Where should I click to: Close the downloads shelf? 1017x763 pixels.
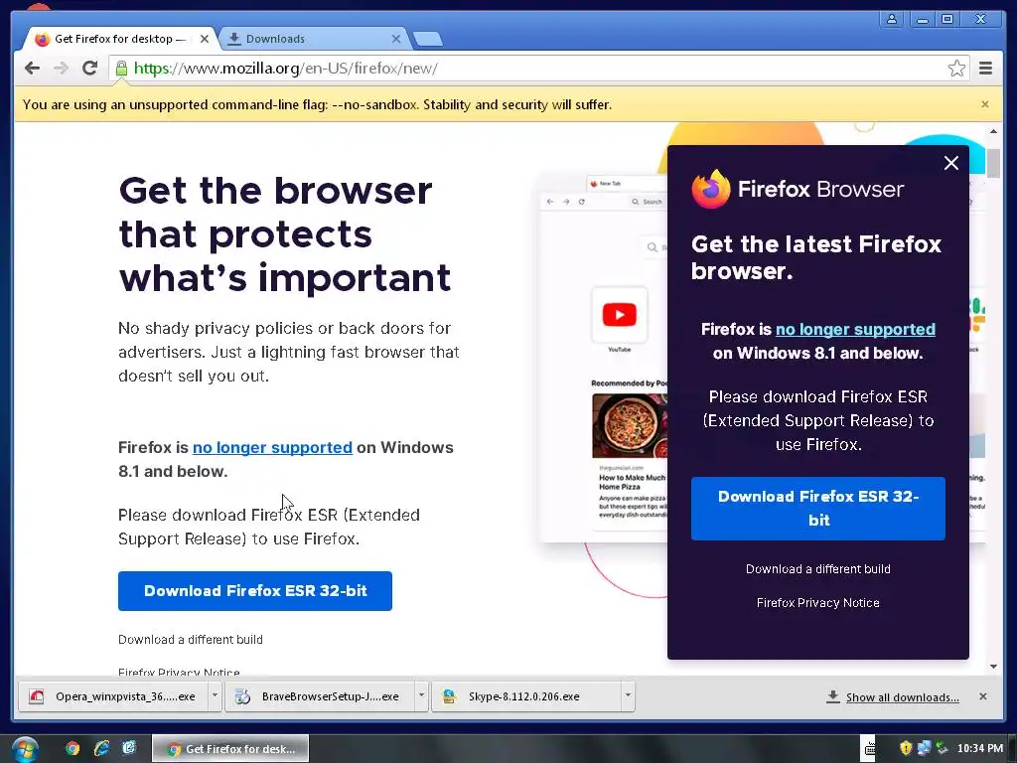pos(982,696)
